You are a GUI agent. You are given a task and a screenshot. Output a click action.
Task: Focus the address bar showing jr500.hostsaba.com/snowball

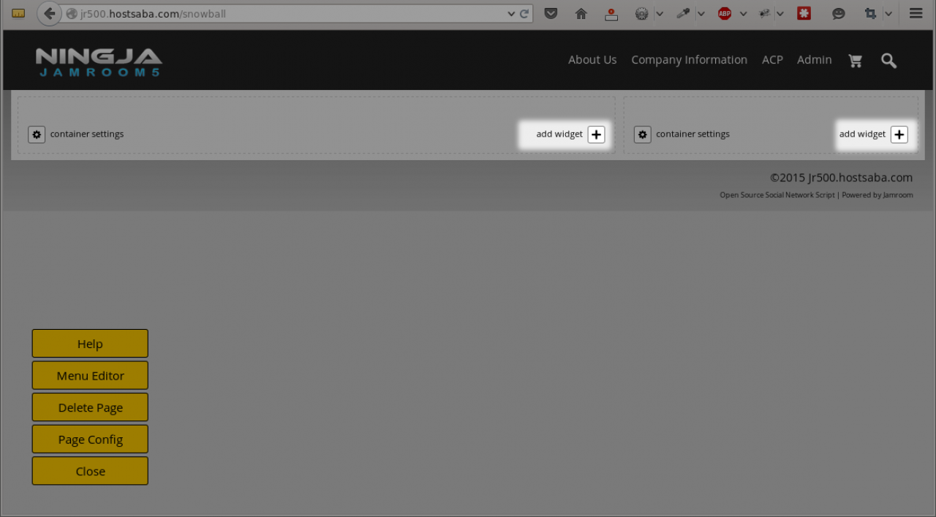click(285, 13)
